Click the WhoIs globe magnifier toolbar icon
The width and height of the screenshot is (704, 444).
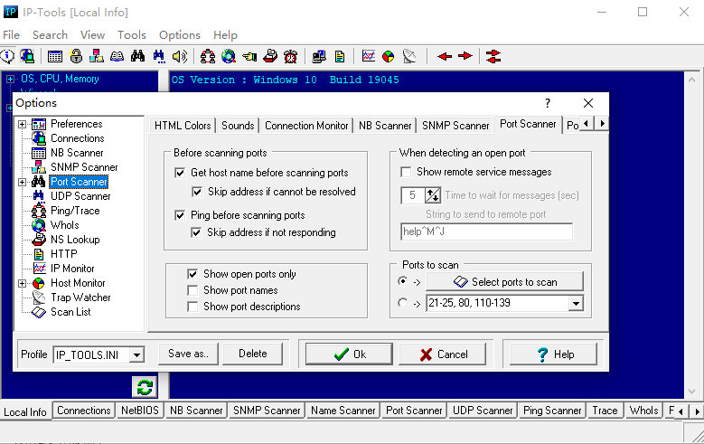coord(228,56)
